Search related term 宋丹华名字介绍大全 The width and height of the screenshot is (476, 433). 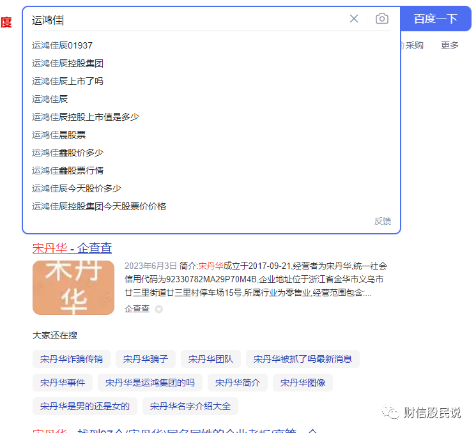[190, 407]
